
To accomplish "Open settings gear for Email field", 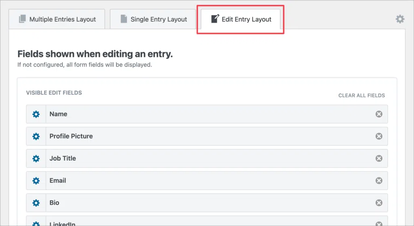I will coord(36,180).
